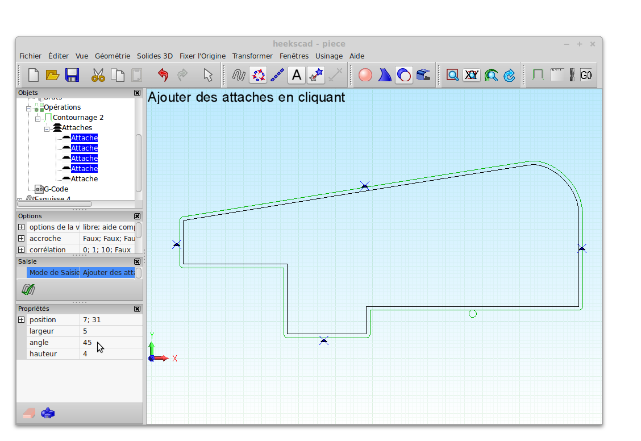Select the unselected last Attache item
Image resolution: width=641 pixels, height=441 pixels.
[x=84, y=179]
